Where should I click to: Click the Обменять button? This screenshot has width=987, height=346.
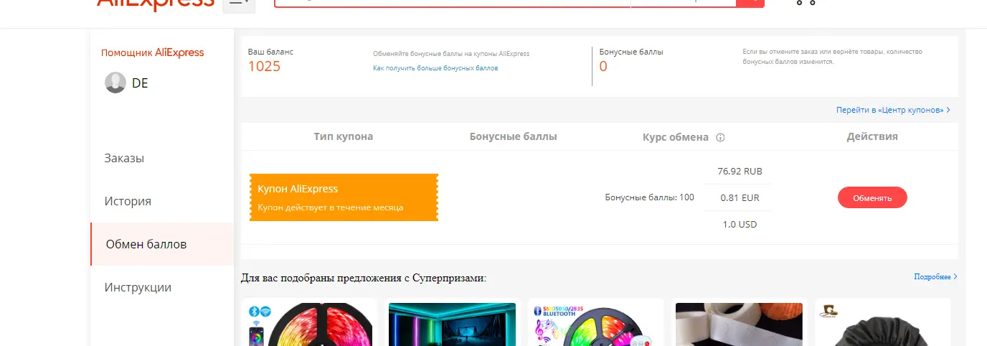[872, 197]
